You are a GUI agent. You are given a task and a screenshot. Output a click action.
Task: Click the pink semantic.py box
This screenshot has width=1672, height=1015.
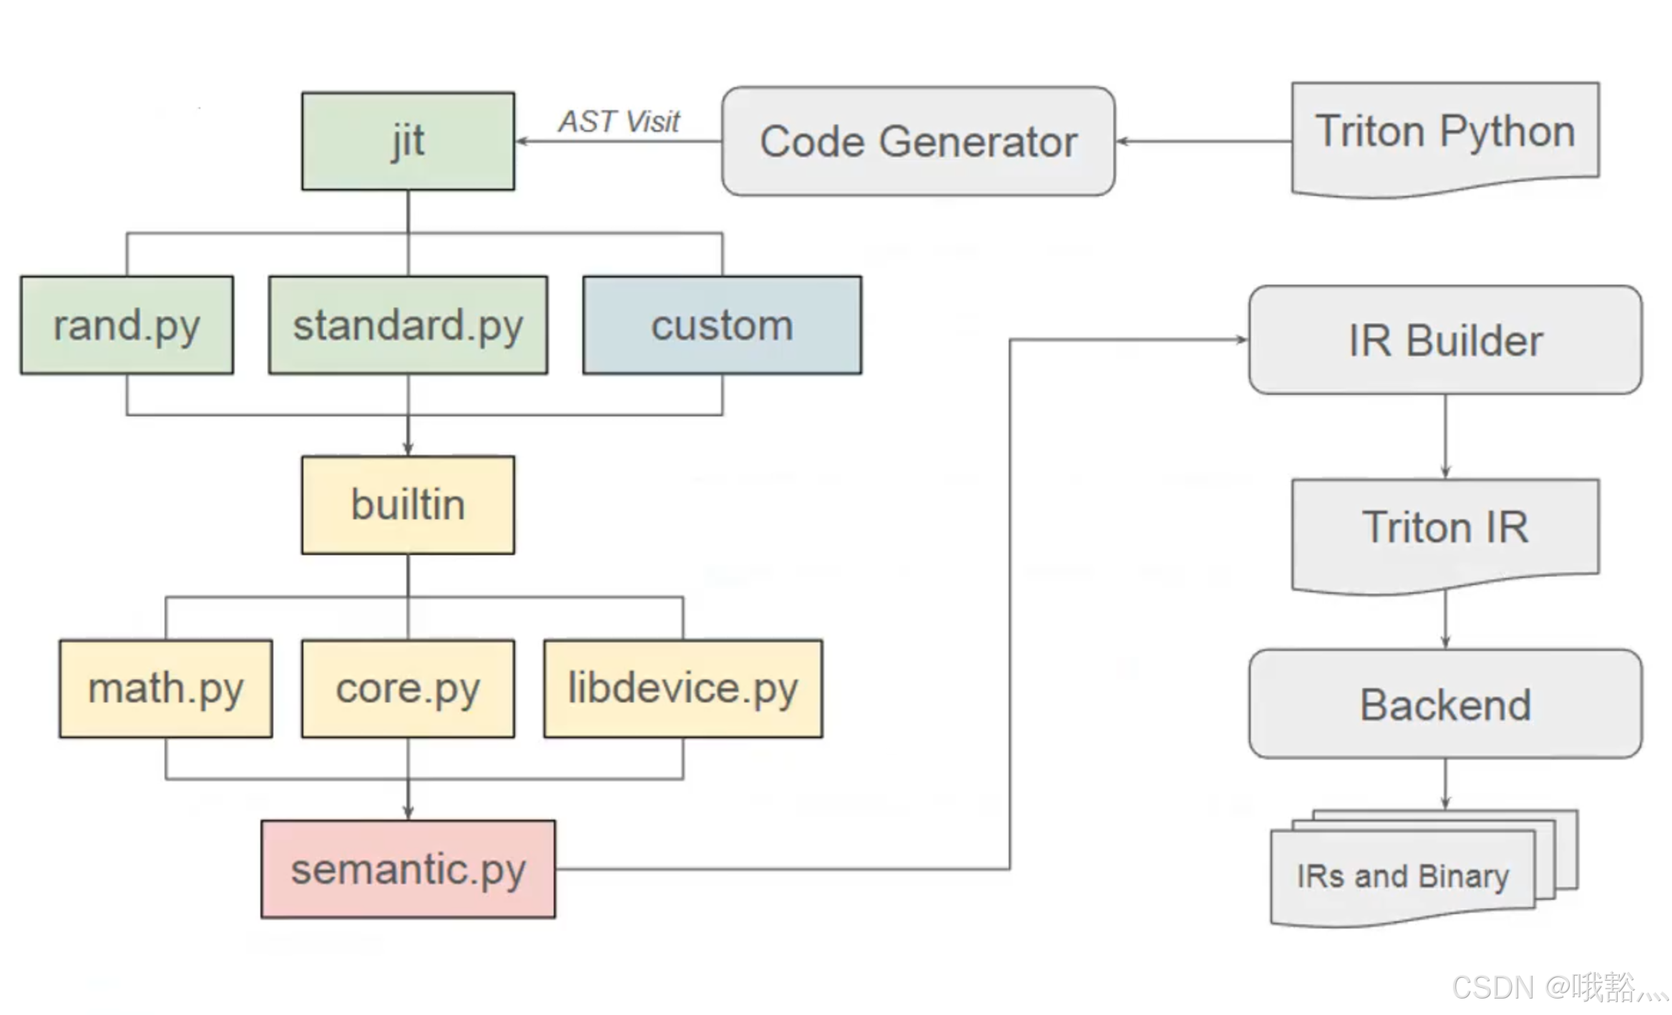[x=408, y=868]
